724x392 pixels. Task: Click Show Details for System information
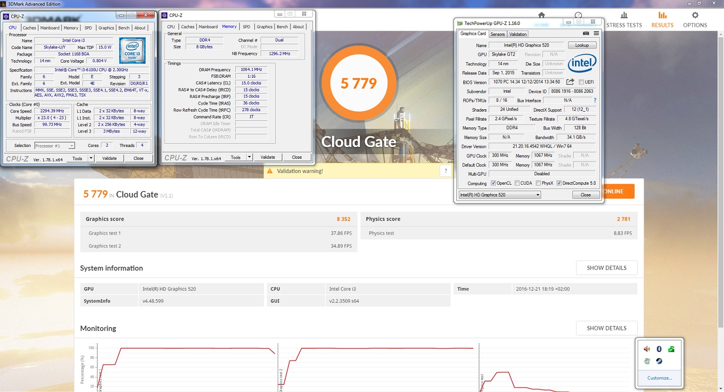click(607, 268)
